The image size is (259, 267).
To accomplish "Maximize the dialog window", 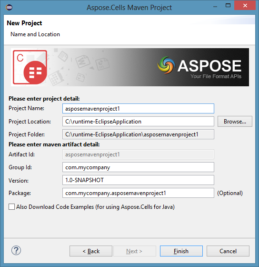I will point(228,6).
